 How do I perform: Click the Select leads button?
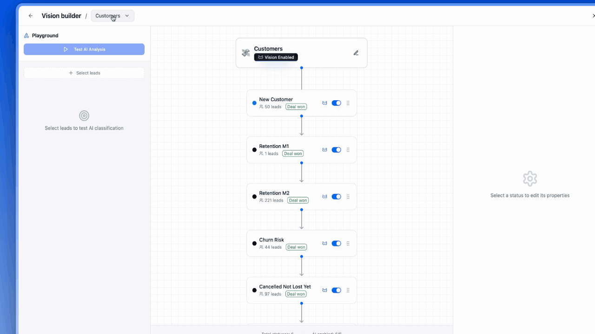tap(84, 73)
